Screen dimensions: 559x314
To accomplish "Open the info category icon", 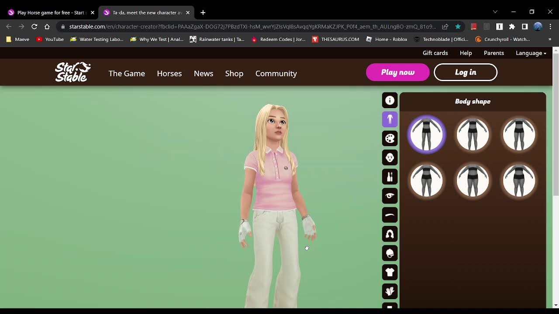I will tap(390, 100).
